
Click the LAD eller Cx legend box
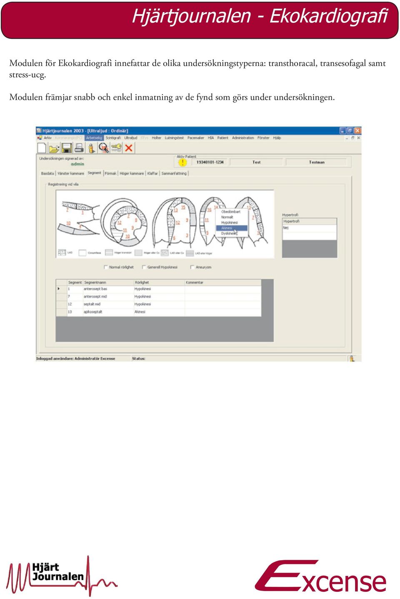pos(165,253)
